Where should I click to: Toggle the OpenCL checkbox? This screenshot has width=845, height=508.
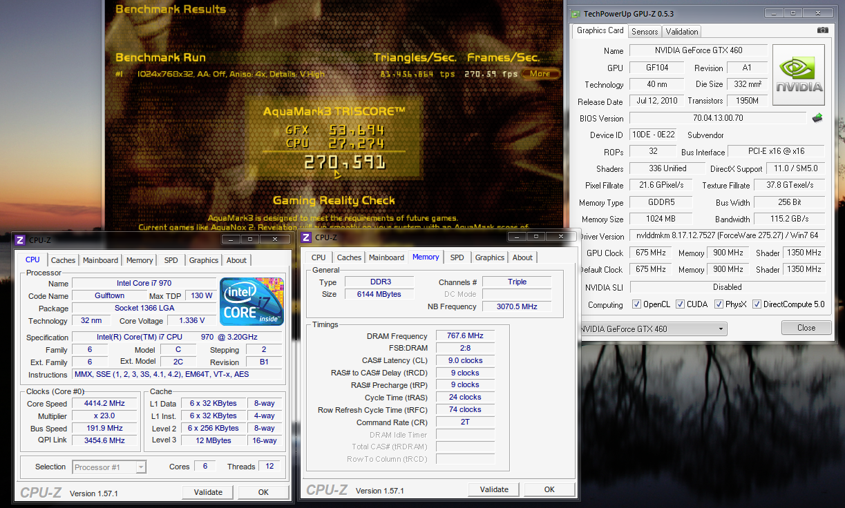pos(637,304)
